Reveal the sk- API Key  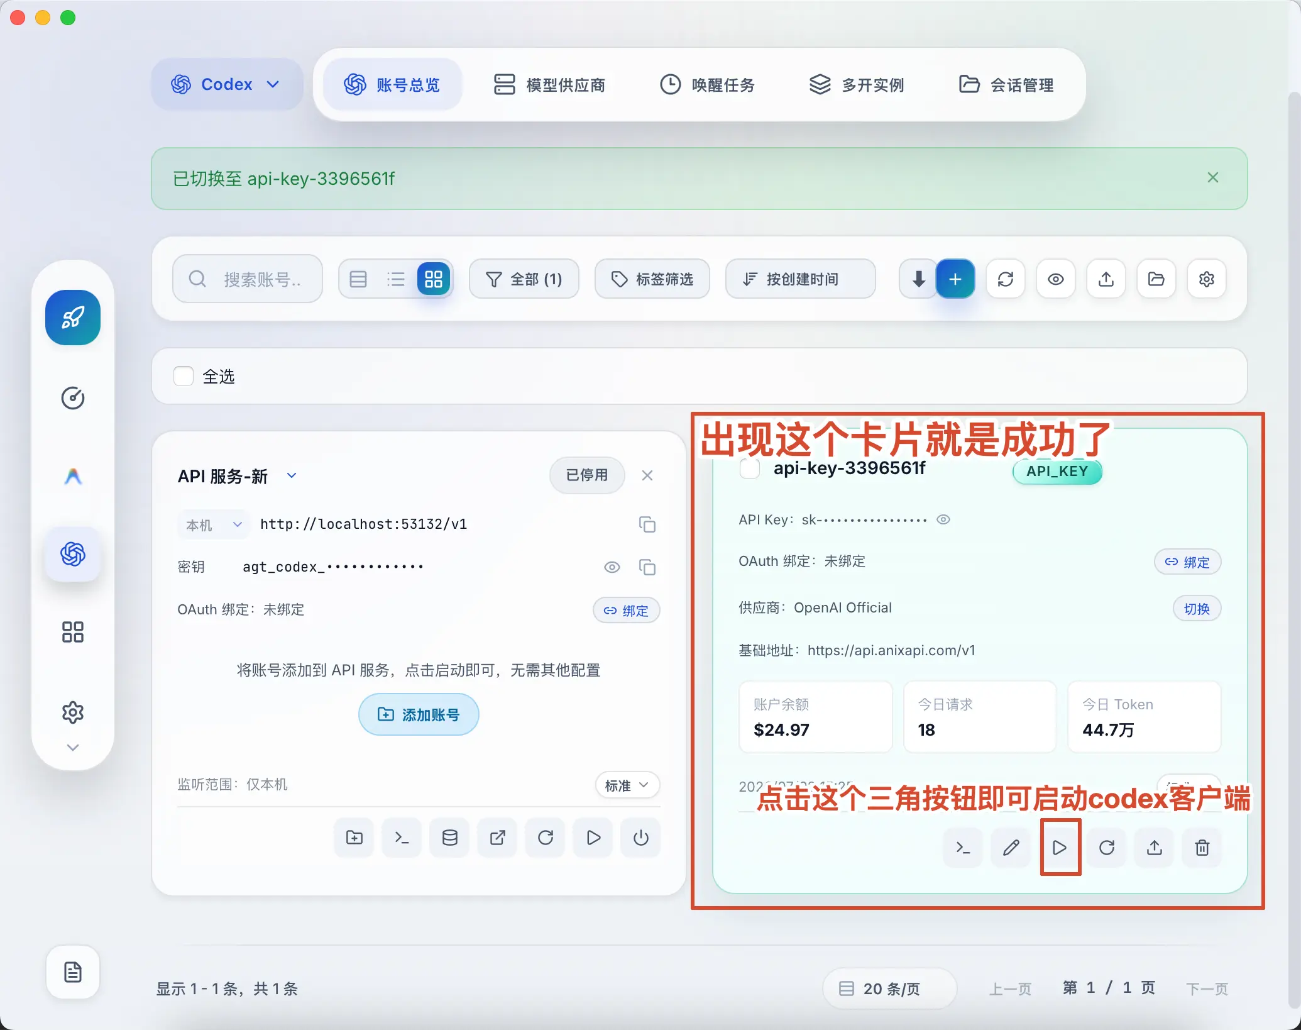click(943, 519)
